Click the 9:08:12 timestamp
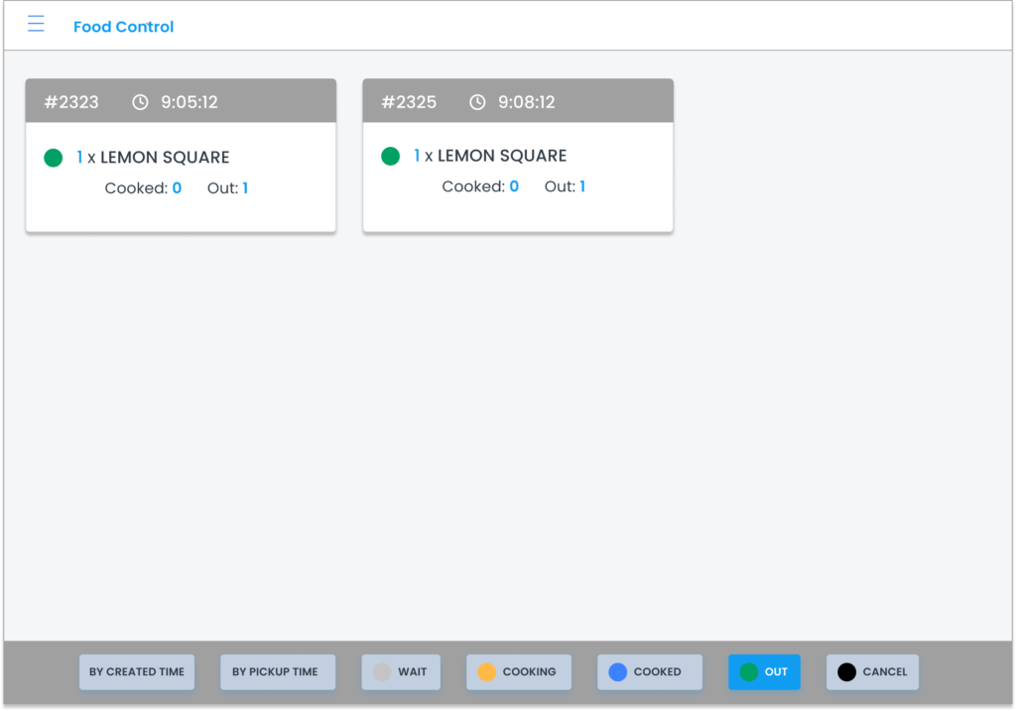1016x711 pixels. [526, 102]
